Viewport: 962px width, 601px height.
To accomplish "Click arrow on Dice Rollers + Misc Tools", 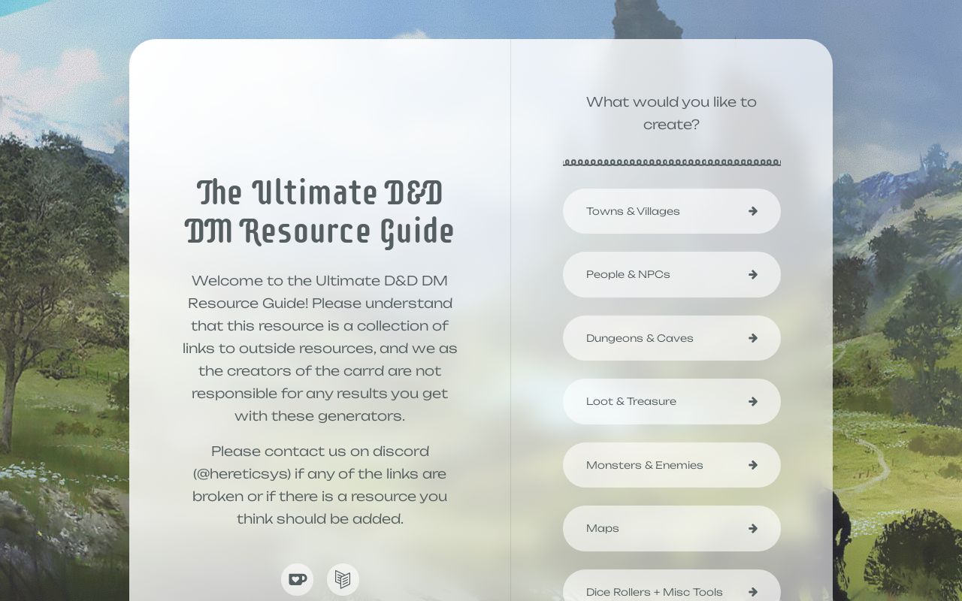I will [x=752, y=592].
